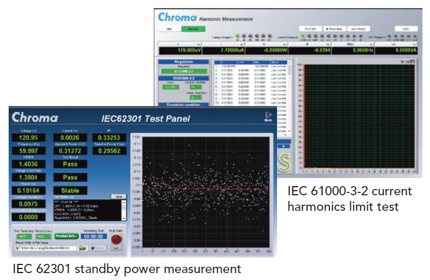Open Regulation IEC61000-3-2 green dropdown
This screenshot has width=430, height=280.
coord(184,71)
